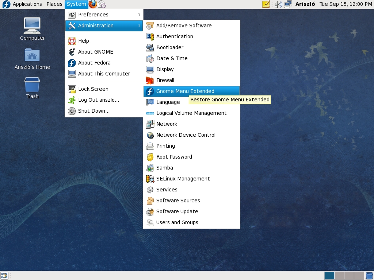Choose Shut Down...
The image size is (374, 280).
104,111
